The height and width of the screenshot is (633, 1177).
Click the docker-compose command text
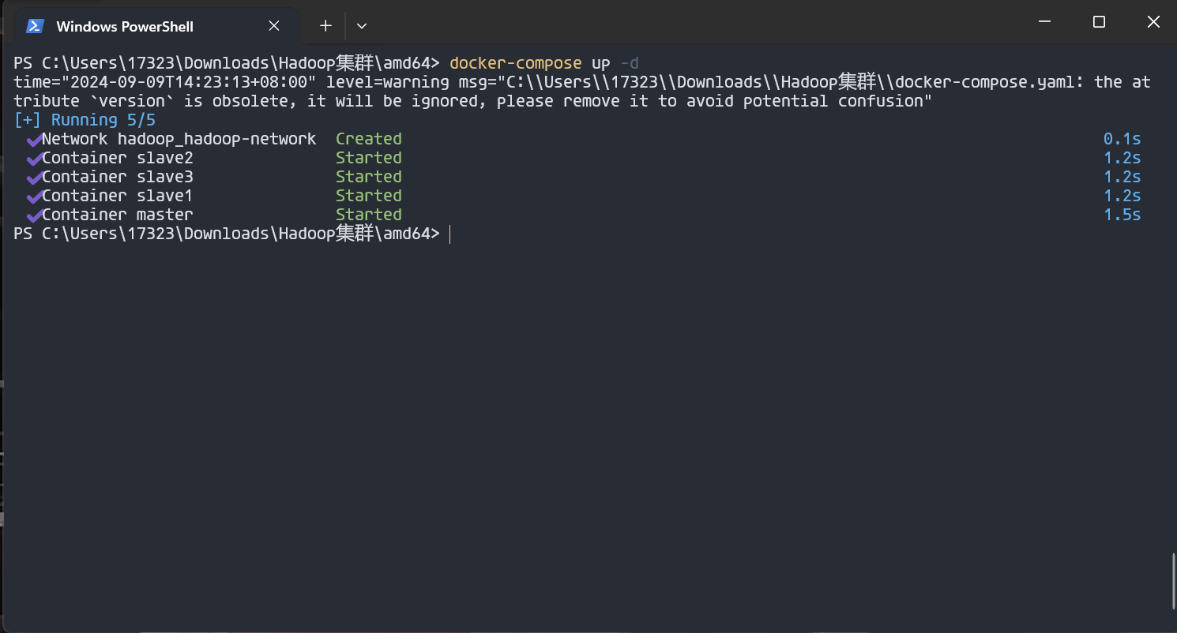pos(515,63)
